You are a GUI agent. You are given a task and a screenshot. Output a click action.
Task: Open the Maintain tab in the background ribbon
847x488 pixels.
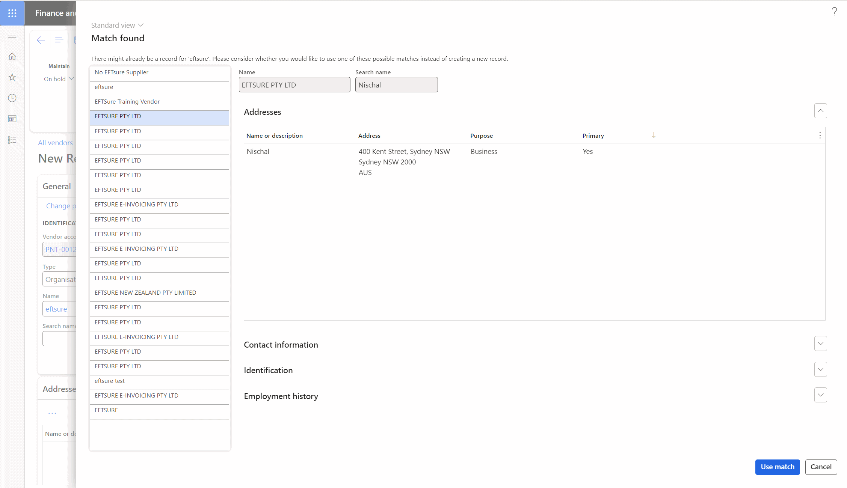59,66
